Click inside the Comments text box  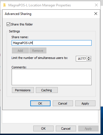[52, 77]
